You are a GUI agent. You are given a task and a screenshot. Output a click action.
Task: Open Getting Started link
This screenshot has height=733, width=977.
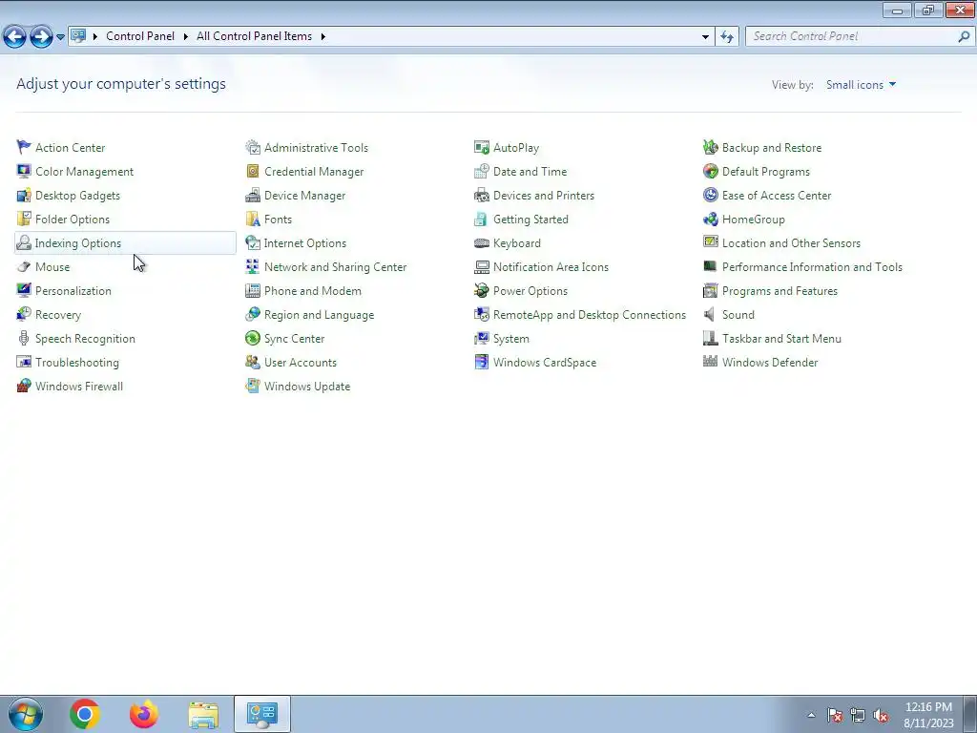(530, 220)
